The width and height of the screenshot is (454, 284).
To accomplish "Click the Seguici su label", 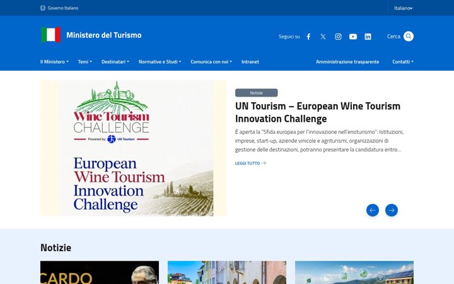I will 289,37.
